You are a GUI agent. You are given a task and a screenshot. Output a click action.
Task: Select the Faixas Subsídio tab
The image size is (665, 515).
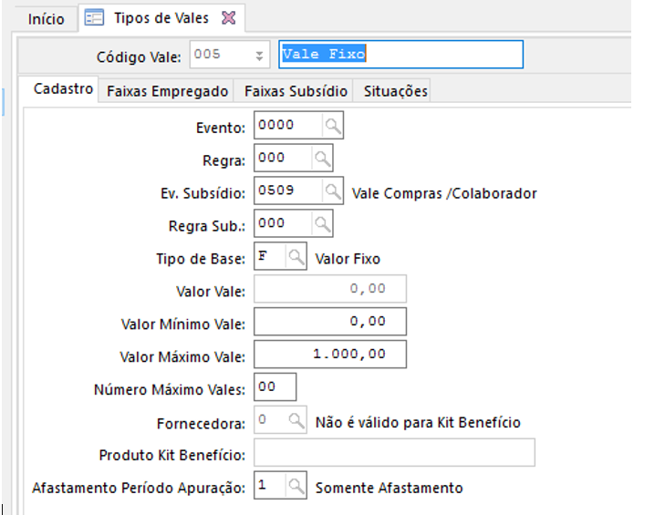296,91
